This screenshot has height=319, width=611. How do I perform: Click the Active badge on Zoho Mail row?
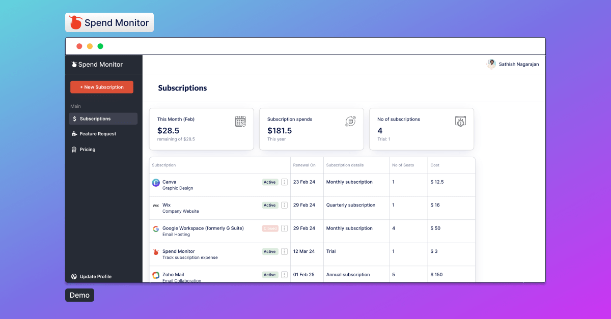click(x=270, y=275)
